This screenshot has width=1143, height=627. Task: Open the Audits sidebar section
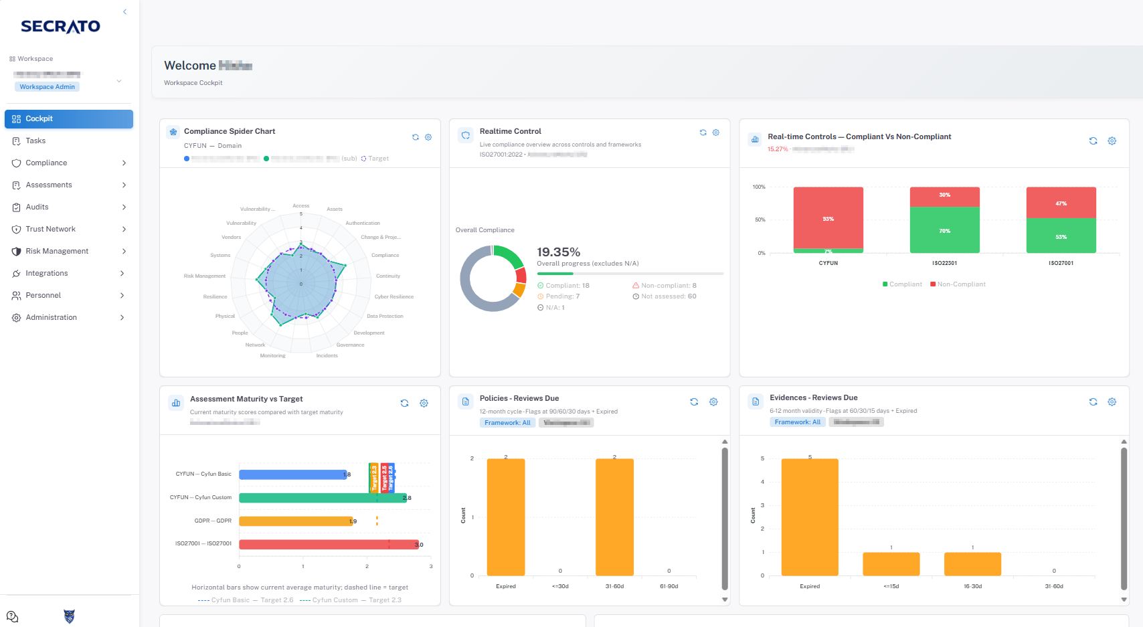point(69,207)
